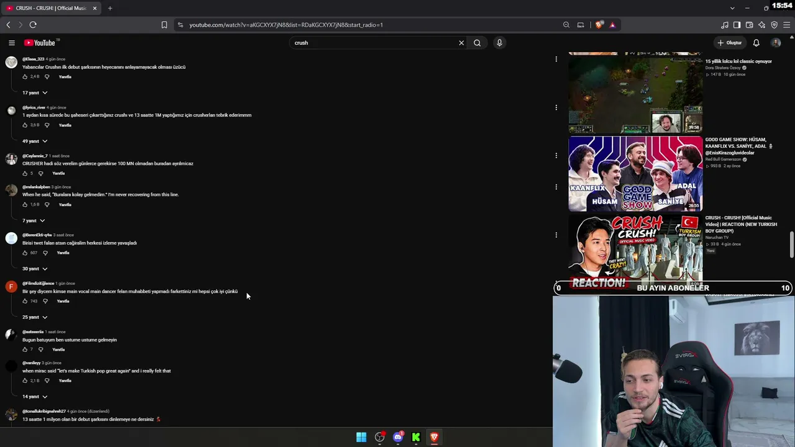
Task: Expand the 49 yanıt replies
Action: [35, 142]
